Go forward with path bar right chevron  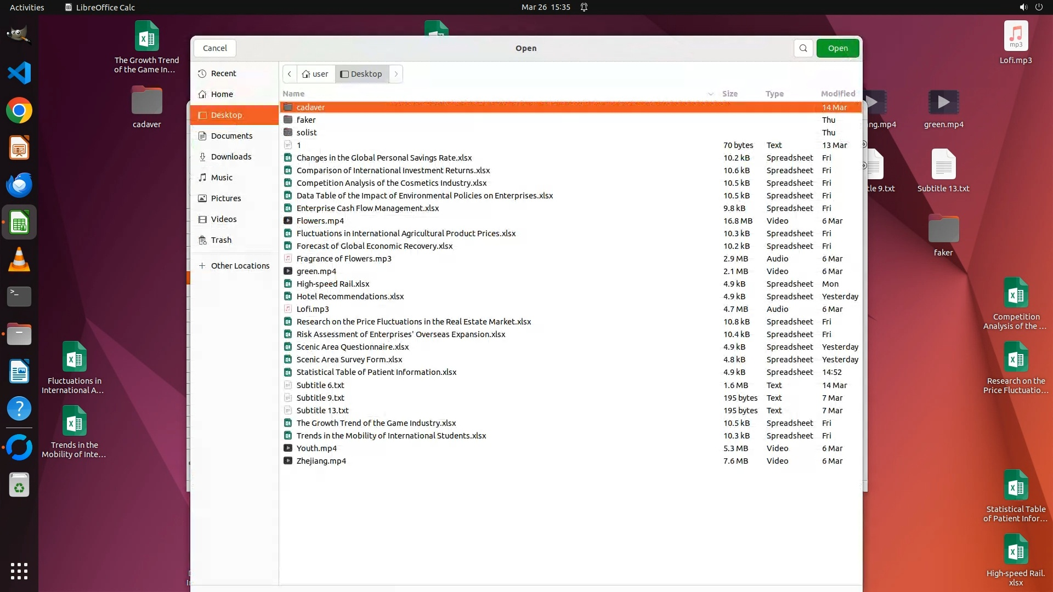(396, 74)
